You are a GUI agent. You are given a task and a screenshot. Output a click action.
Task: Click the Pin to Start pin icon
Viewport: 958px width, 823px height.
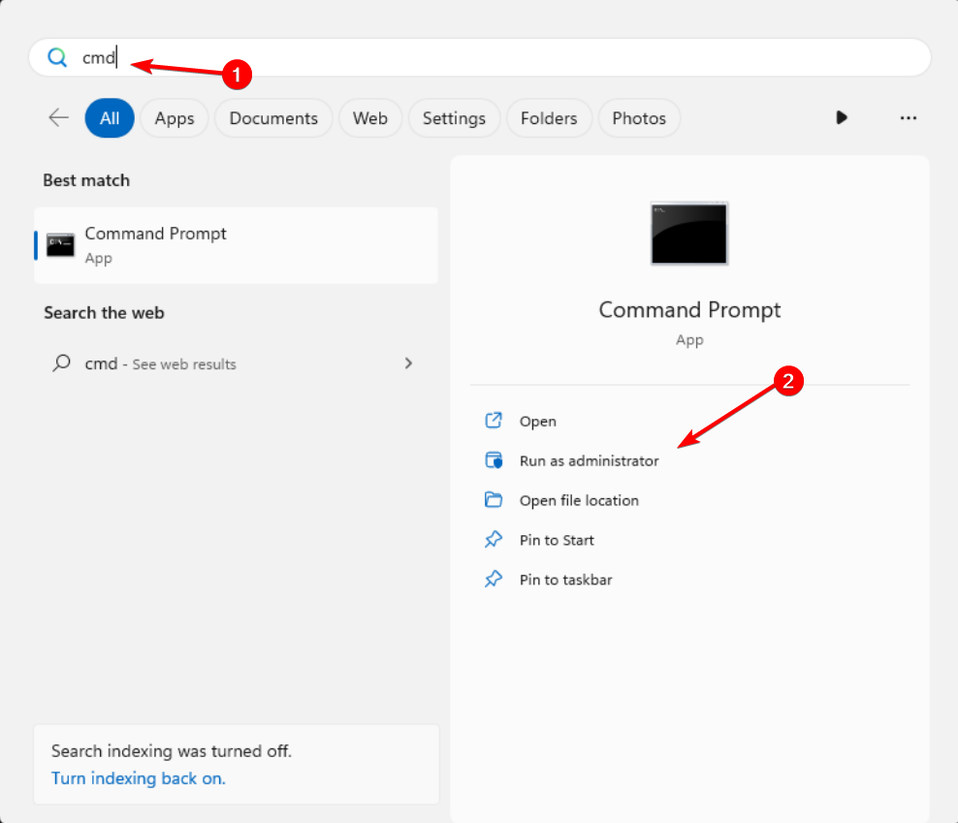[x=494, y=540]
